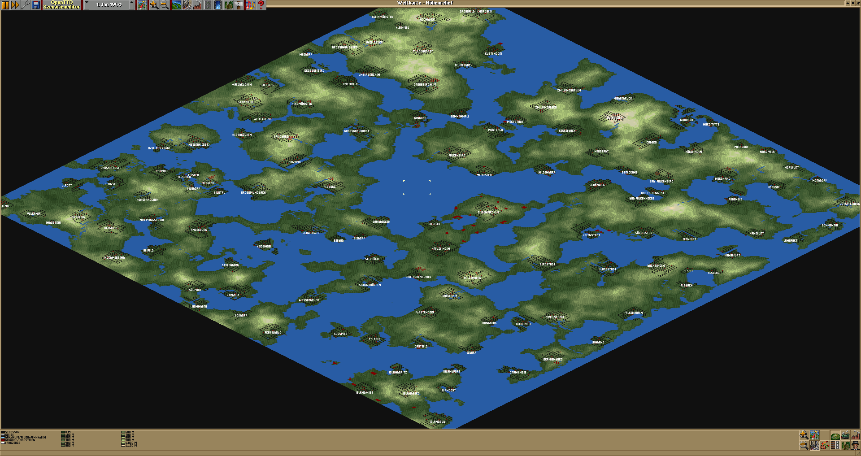Open the plant trees tool
The image size is (861, 456).
228,5
